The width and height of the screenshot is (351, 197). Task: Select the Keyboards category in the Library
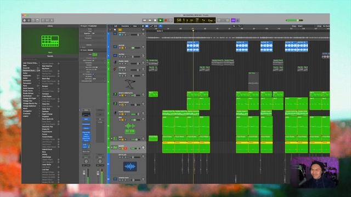[x=27, y=76]
